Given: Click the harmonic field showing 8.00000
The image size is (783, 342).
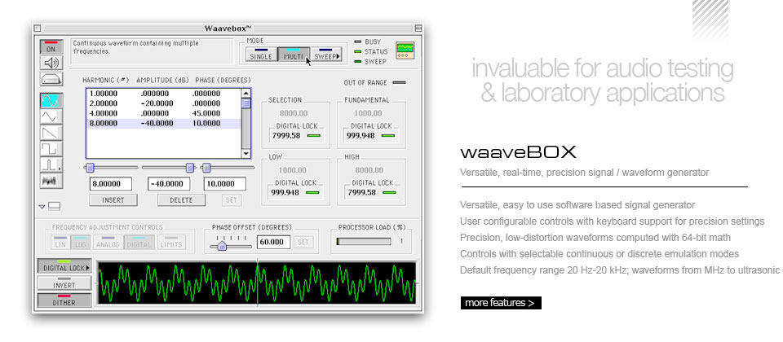Looking at the screenshot, I should pyautogui.click(x=111, y=184).
